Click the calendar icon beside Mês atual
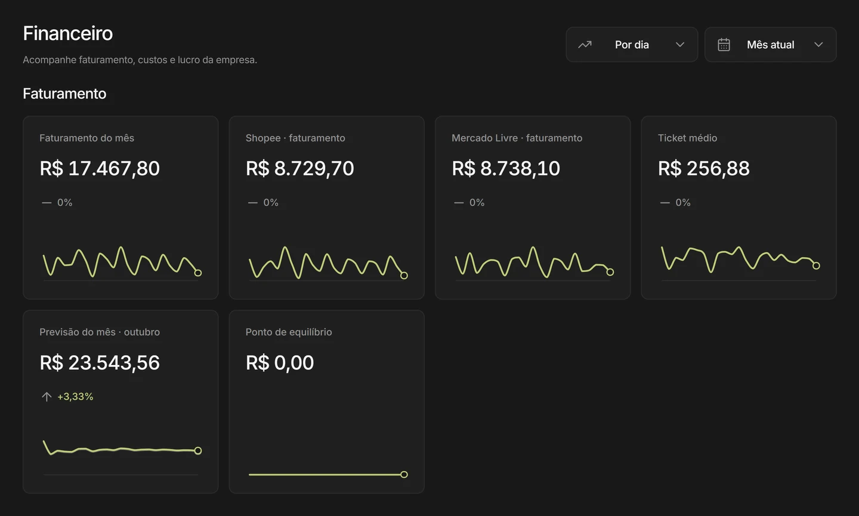Image resolution: width=859 pixels, height=516 pixels. (x=724, y=45)
